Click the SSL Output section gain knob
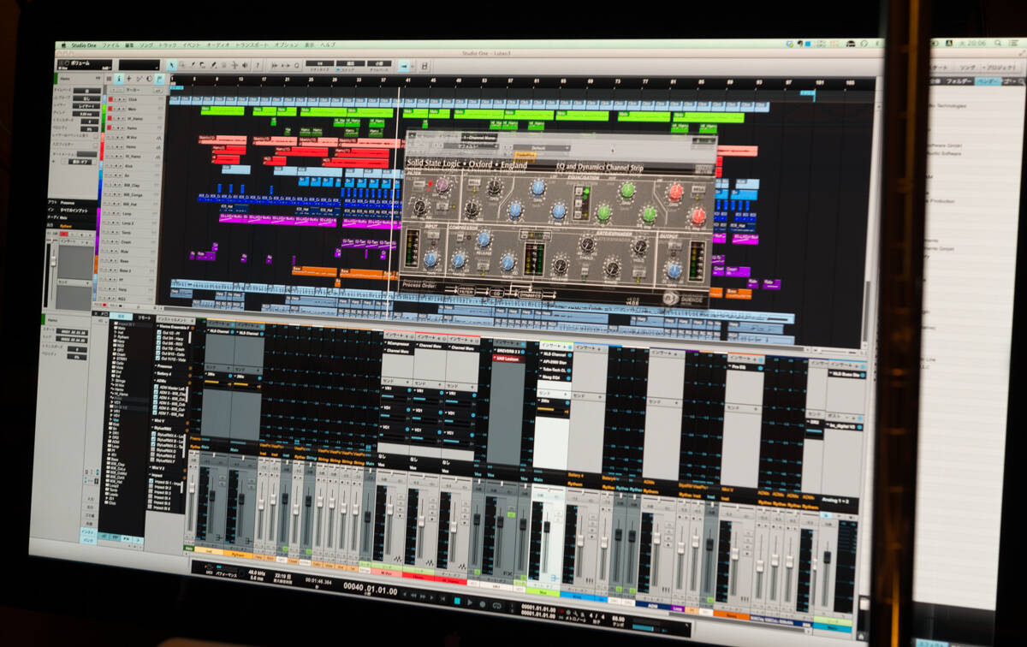Image resolution: width=1027 pixels, height=647 pixels. tap(674, 270)
